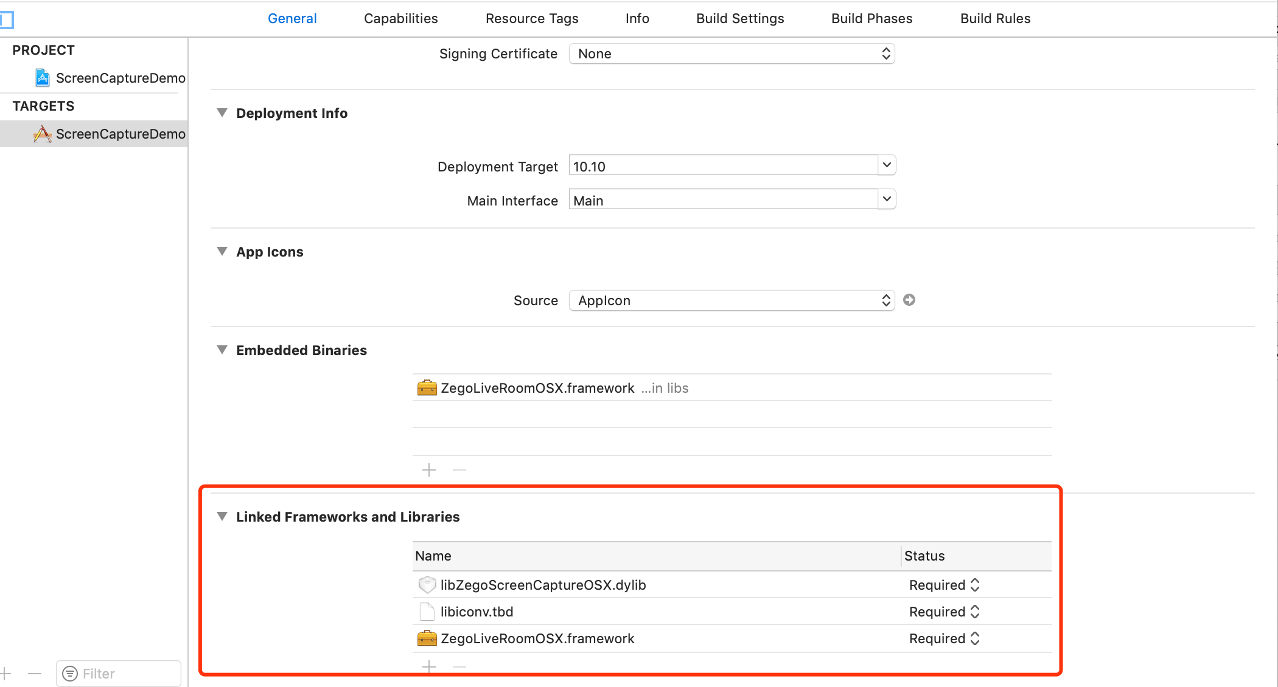Click the ScreenCaptureDemo target app icon
The width and height of the screenshot is (1278, 687).
pos(42,134)
